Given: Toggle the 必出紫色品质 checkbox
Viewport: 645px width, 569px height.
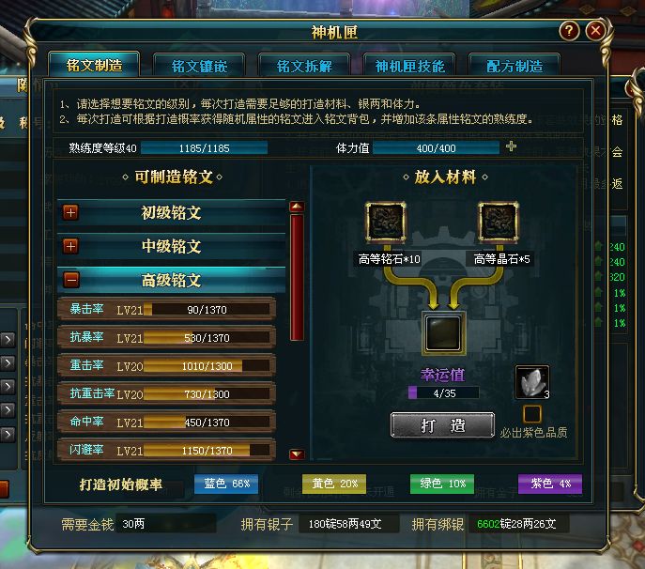Looking at the screenshot, I should (x=531, y=414).
